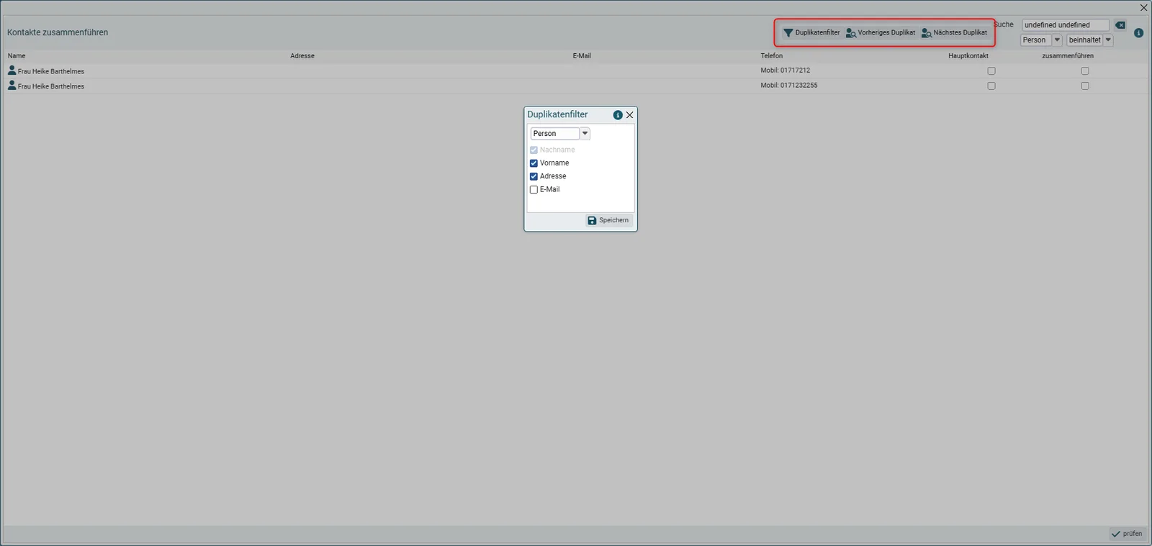This screenshot has height=546, width=1152.
Task: Tick zusammenführen for the Mobil: 01717212 row
Action: 1085,71
